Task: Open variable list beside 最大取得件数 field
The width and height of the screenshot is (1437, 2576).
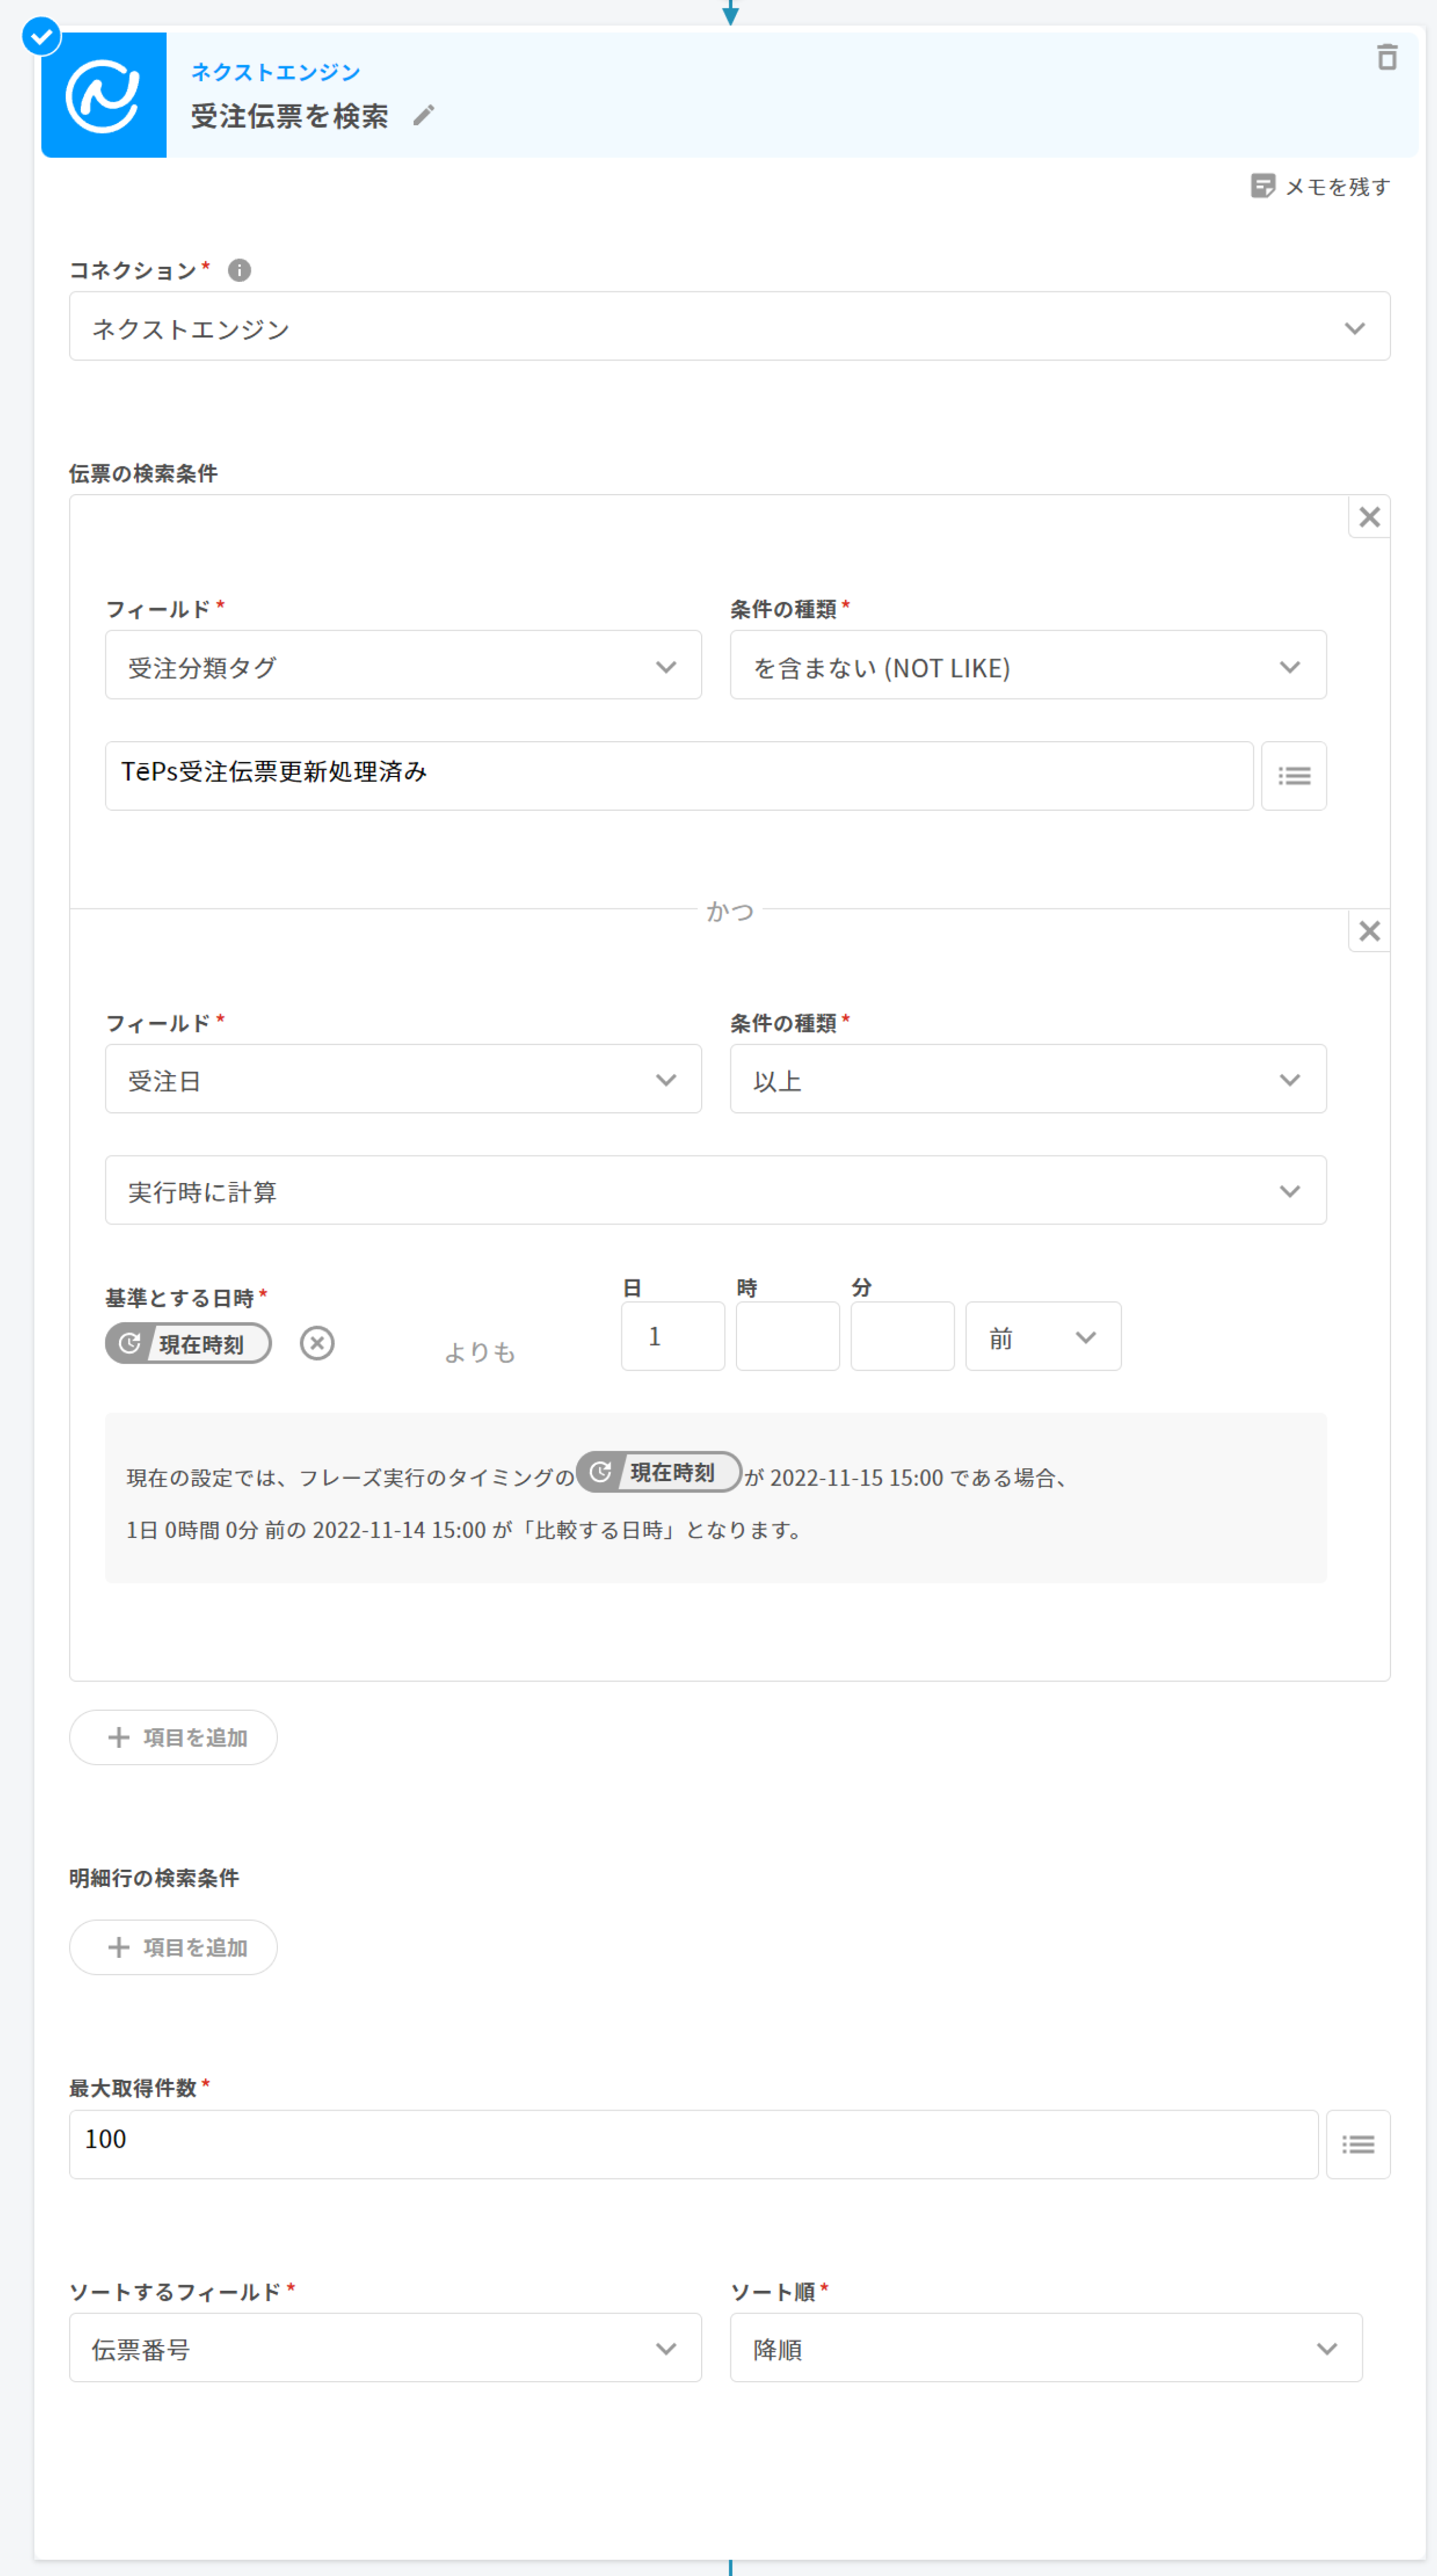Action: (x=1357, y=2144)
